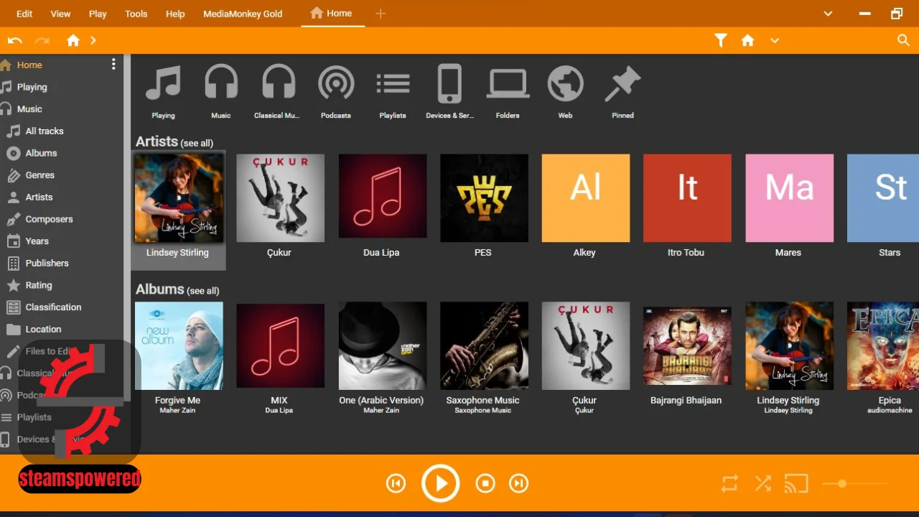Open Alkey artist tile
919x517 pixels.
[x=586, y=198]
